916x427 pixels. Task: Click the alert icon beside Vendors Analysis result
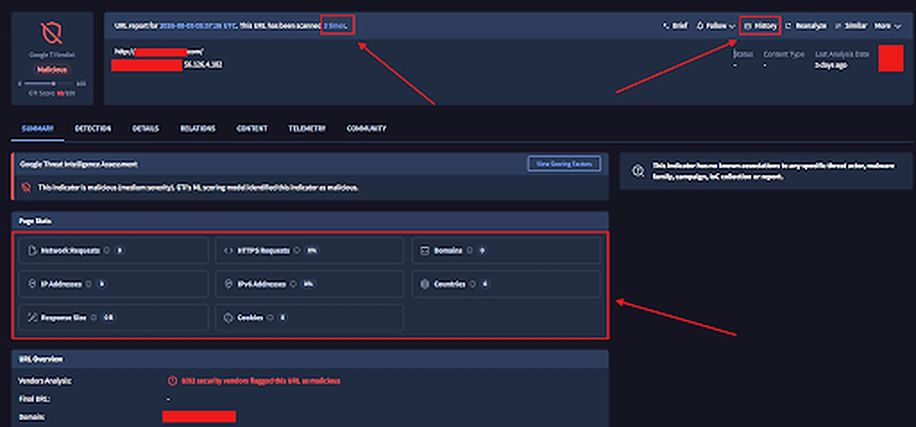point(172,381)
